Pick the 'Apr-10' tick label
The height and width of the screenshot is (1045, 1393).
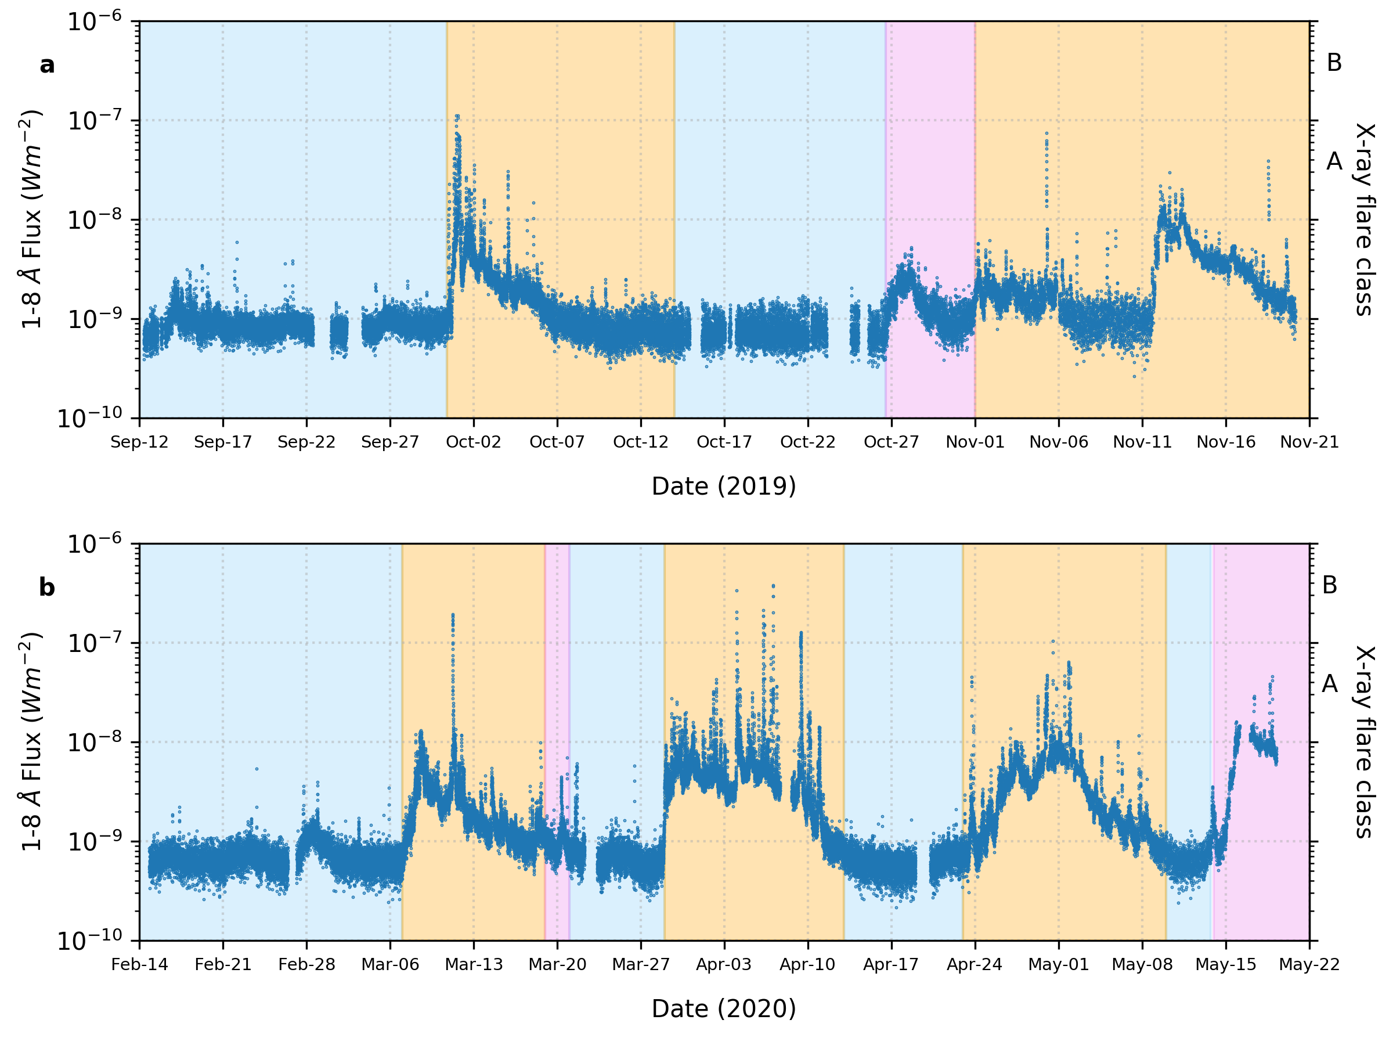point(808,965)
